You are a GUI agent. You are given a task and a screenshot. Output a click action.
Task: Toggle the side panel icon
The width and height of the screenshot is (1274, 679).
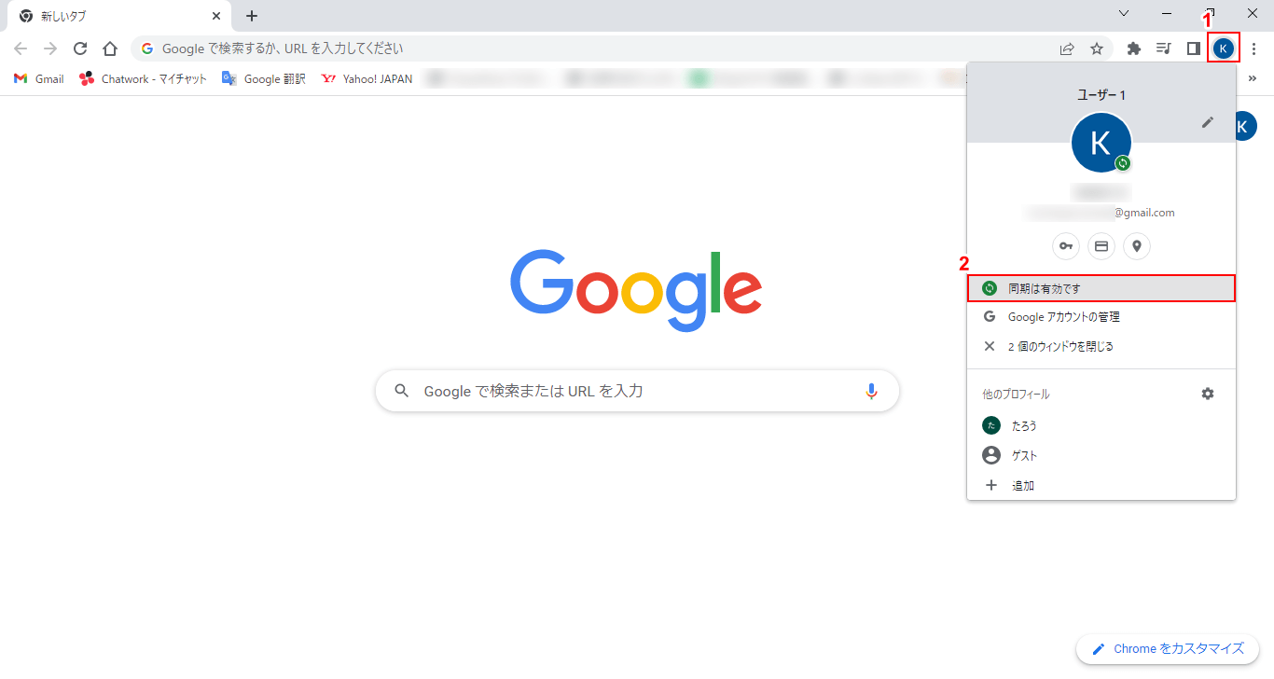click(1193, 48)
